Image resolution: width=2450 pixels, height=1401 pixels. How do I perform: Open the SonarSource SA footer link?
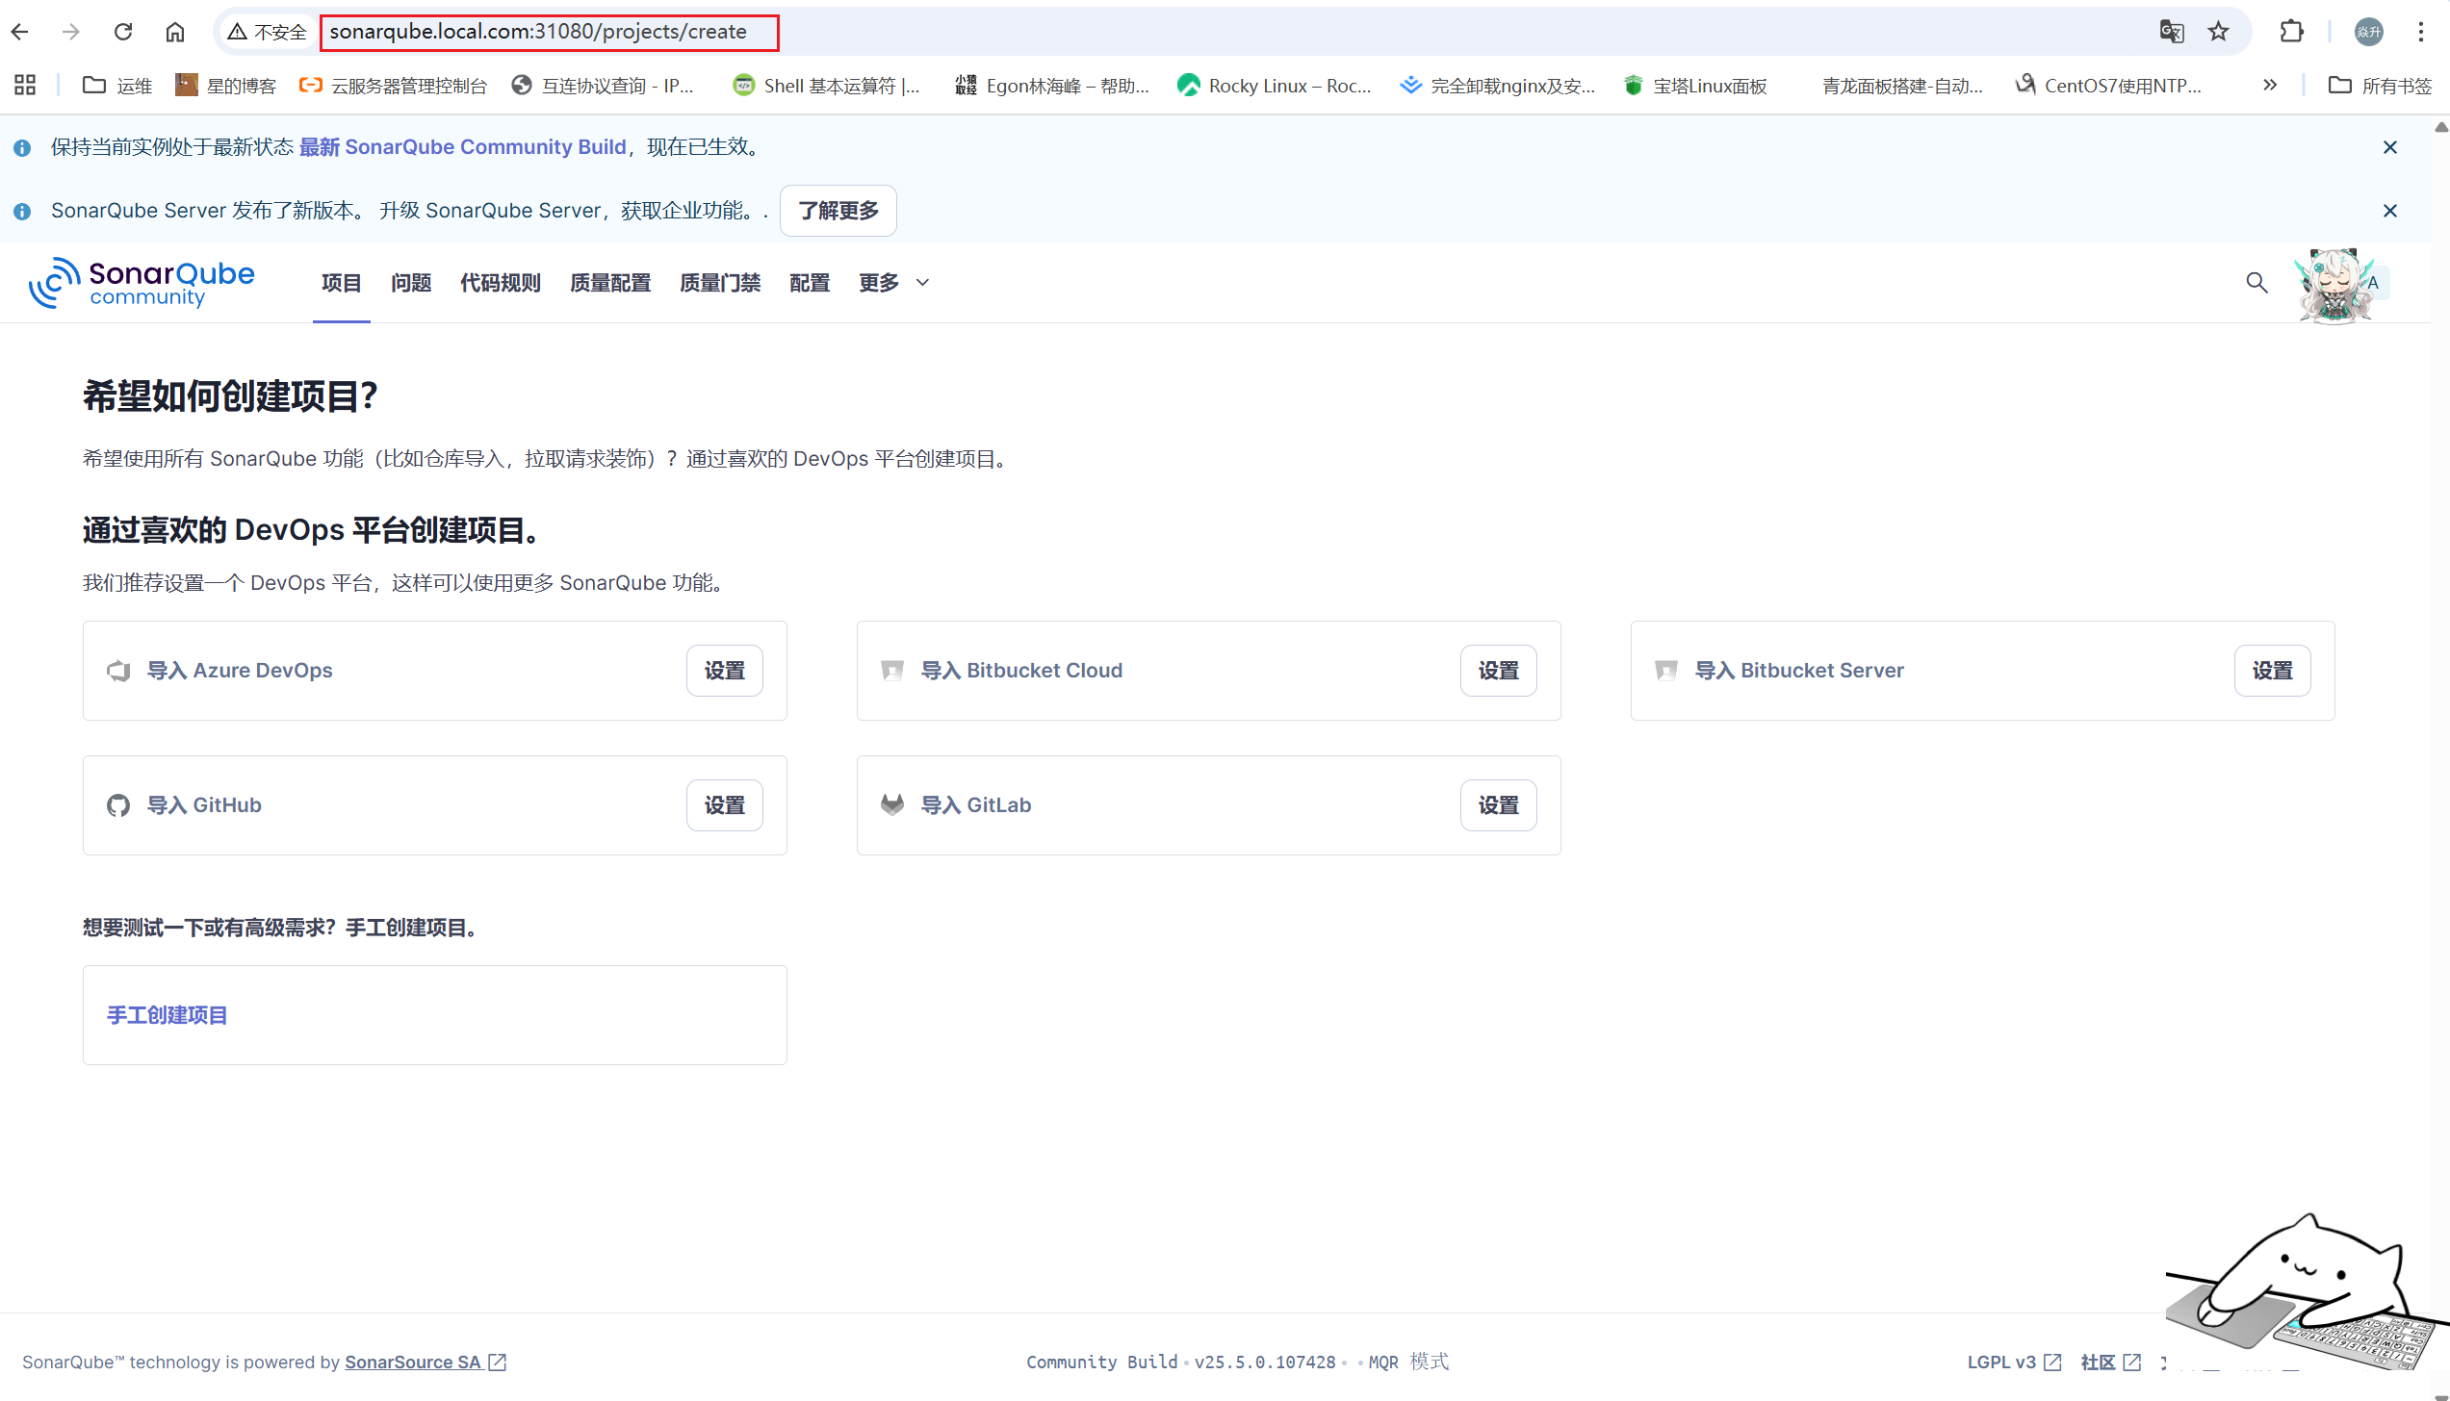click(x=426, y=1363)
